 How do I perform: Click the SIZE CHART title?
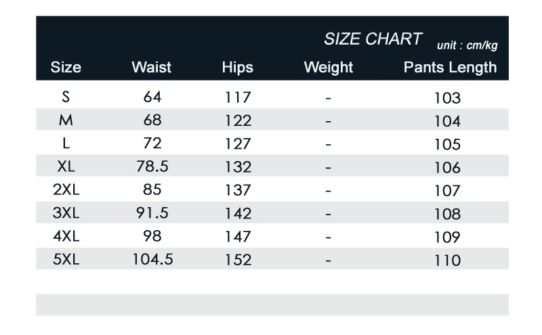(373, 39)
